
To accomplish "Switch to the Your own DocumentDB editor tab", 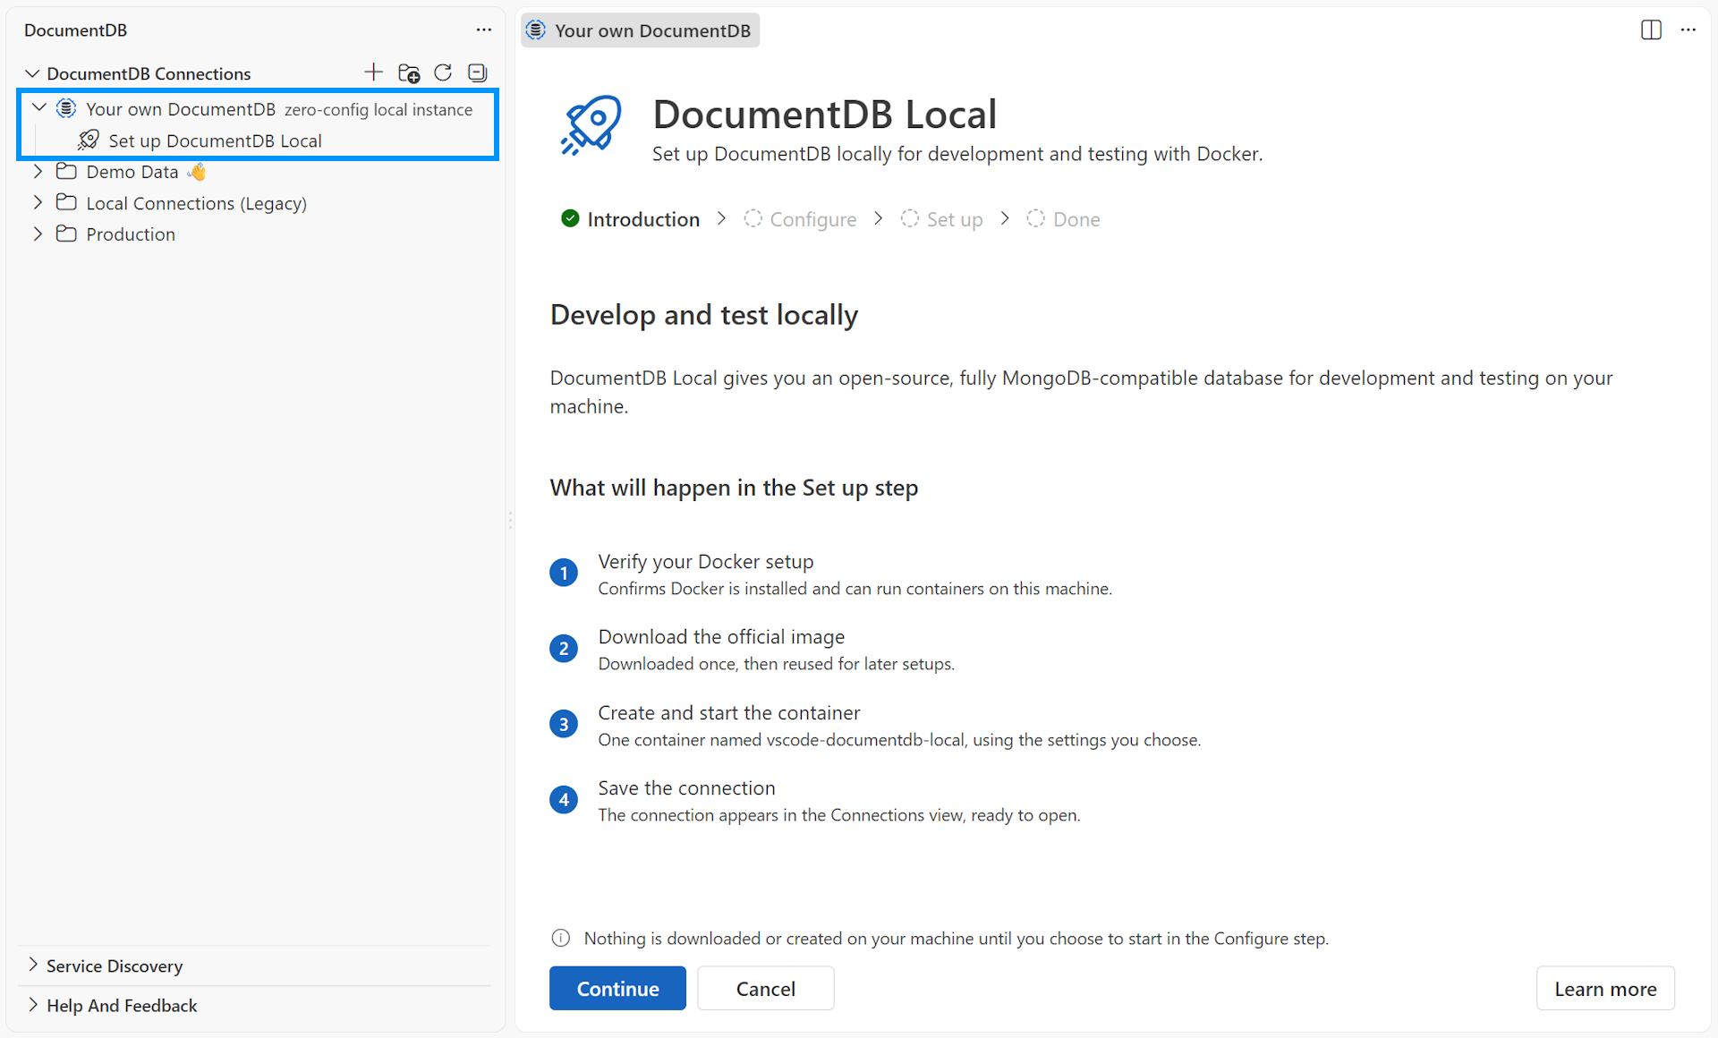I will point(641,30).
